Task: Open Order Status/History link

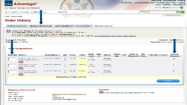Action: 145,2
